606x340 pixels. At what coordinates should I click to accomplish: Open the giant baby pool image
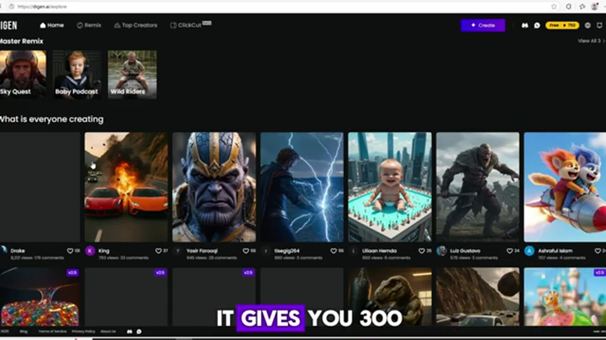[390, 187]
